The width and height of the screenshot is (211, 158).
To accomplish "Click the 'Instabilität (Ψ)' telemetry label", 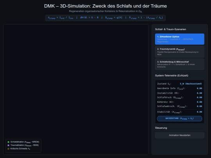I will tap(168, 93).
